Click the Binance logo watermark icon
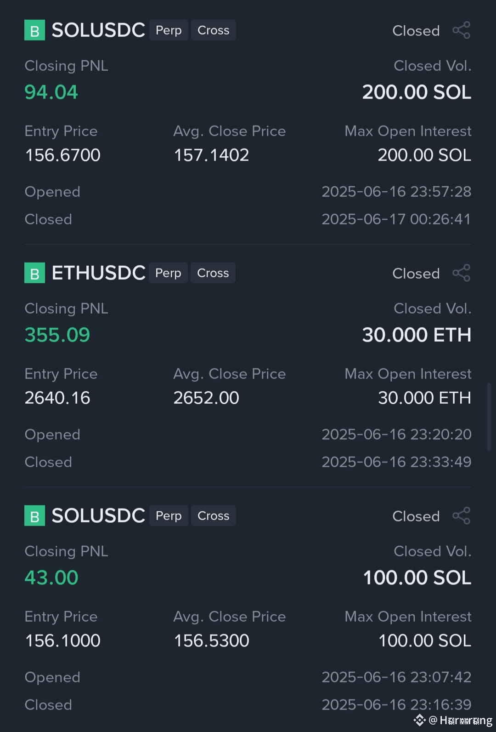Viewport: 496px width, 732px height. pos(419,720)
